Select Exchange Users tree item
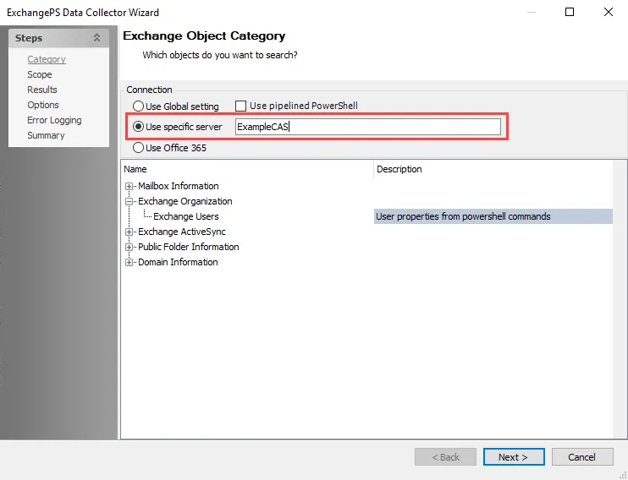The width and height of the screenshot is (628, 480). click(186, 216)
